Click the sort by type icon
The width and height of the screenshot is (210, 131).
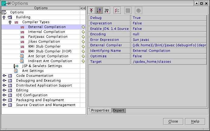point(106,10)
